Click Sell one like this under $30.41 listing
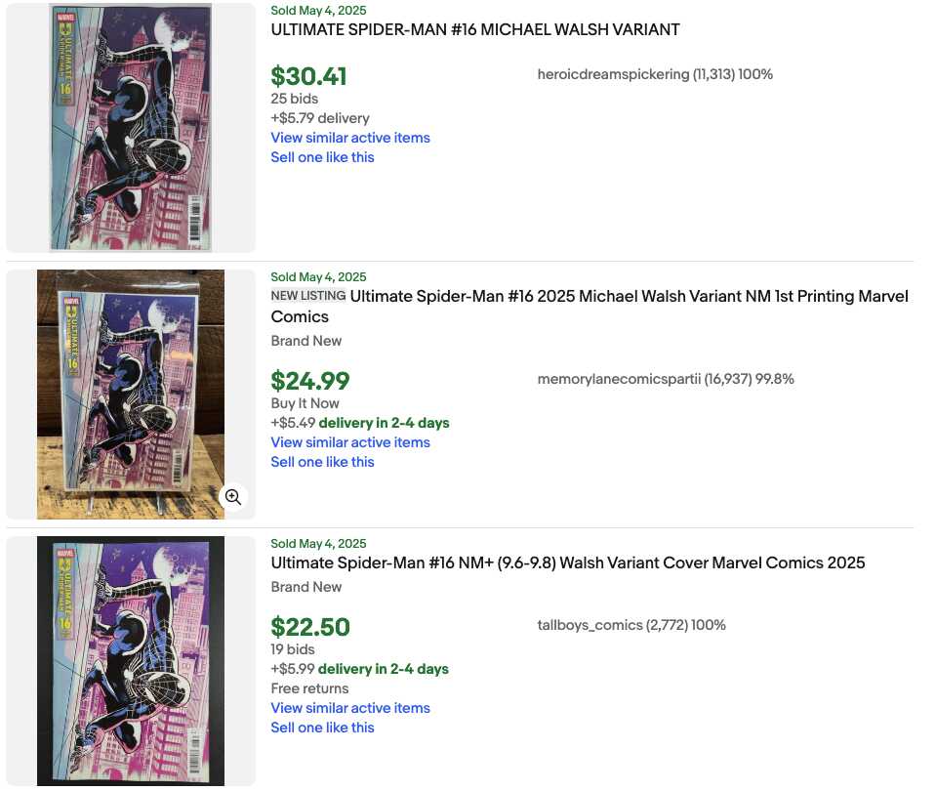This screenshot has height=791, width=936. pos(322,158)
